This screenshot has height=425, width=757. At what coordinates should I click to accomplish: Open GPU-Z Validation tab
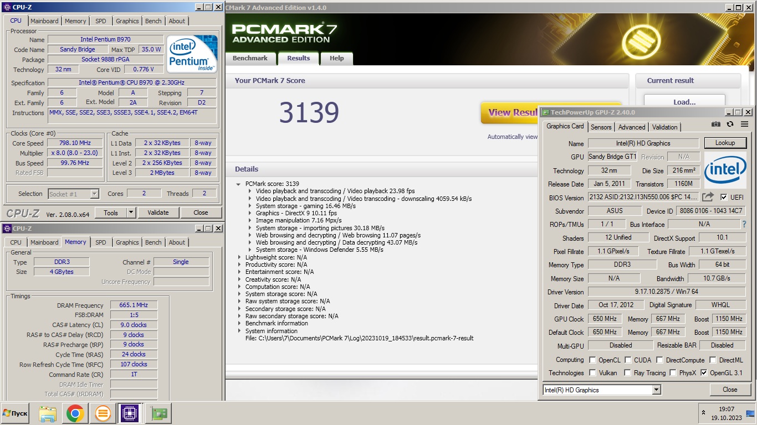tap(664, 127)
